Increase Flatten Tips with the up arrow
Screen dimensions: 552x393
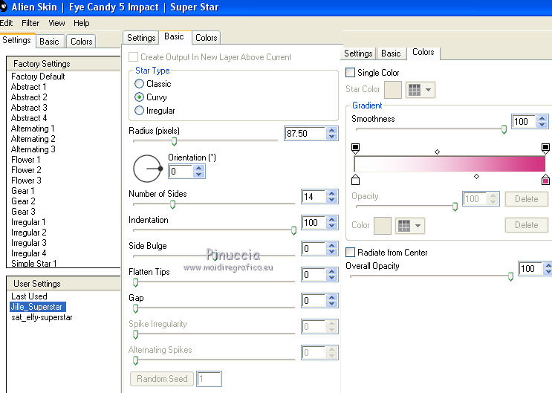click(331, 271)
